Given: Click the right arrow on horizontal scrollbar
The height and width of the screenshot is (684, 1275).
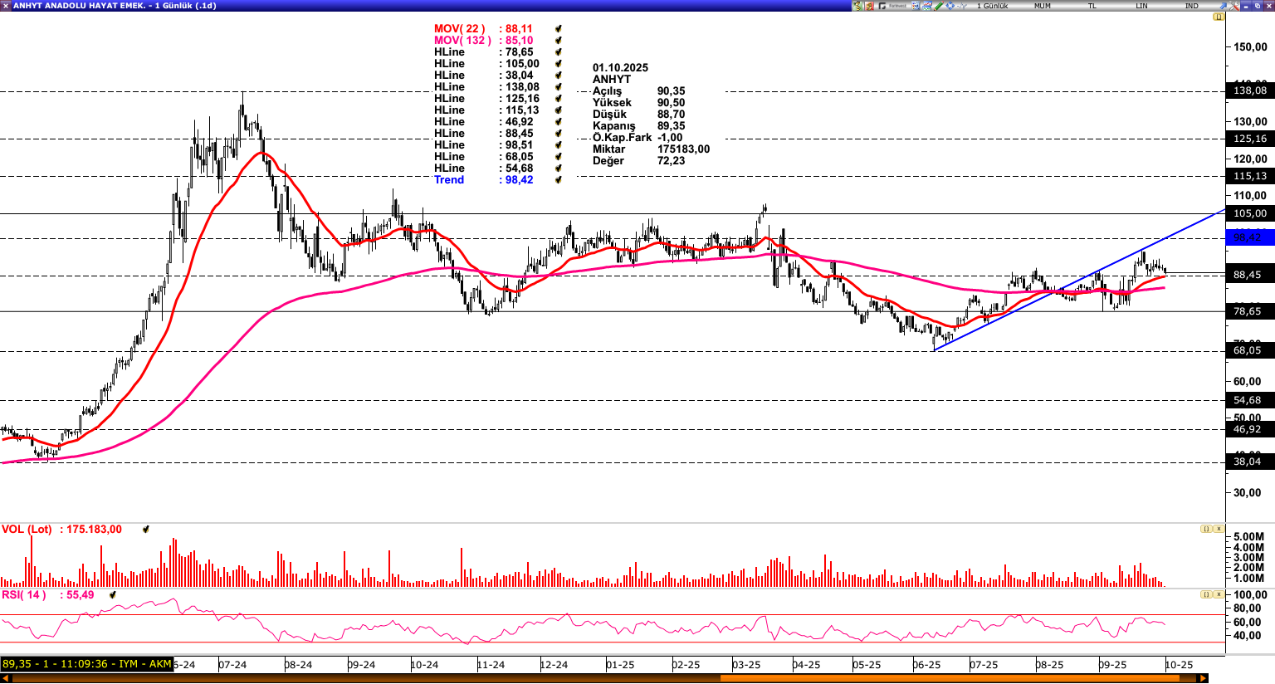Looking at the screenshot, I should [1203, 678].
